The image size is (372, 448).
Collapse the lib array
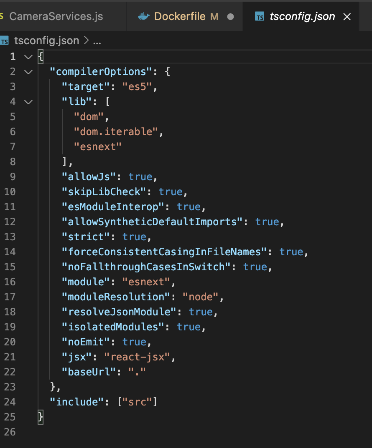click(28, 102)
